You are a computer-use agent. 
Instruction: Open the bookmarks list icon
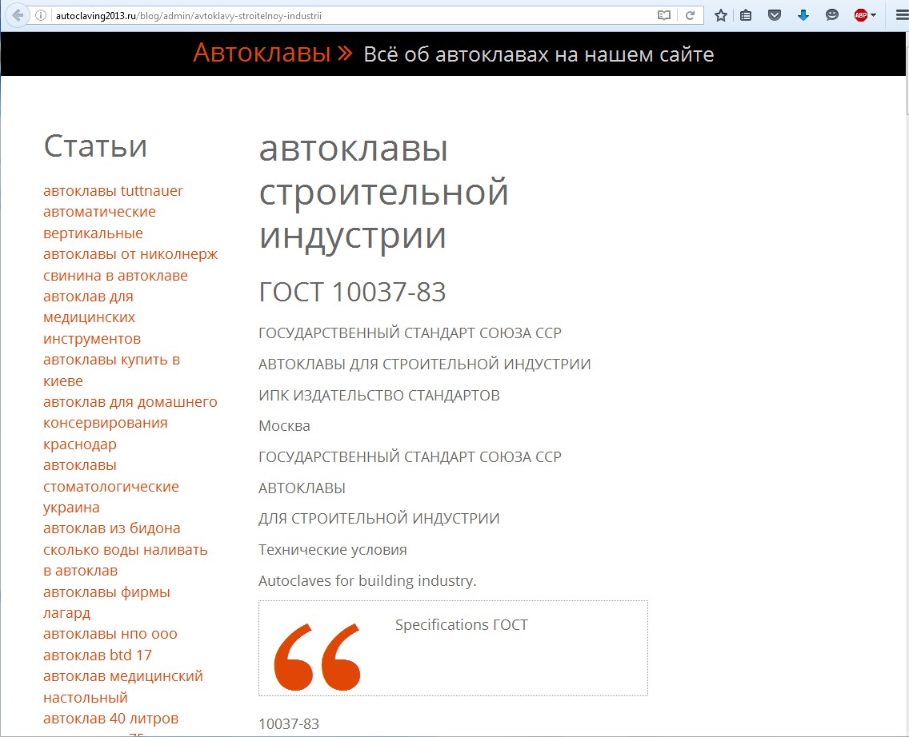tap(746, 16)
